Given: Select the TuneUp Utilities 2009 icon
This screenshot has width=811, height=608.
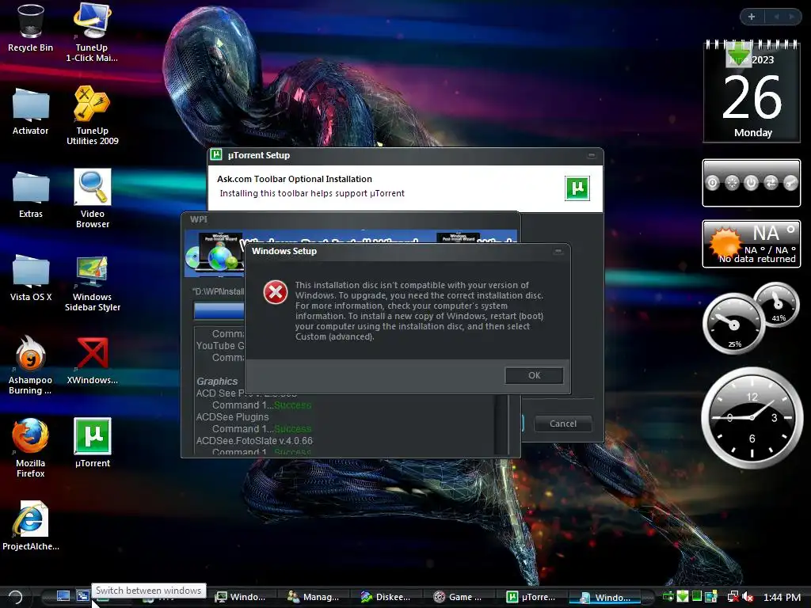Looking at the screenshot, I should click(92, 115).
